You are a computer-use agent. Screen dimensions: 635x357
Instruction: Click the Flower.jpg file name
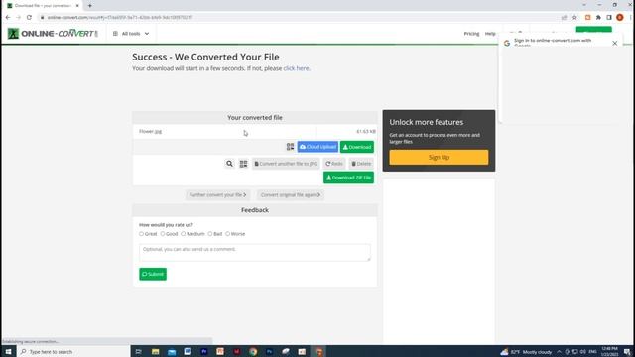point(150,131)
